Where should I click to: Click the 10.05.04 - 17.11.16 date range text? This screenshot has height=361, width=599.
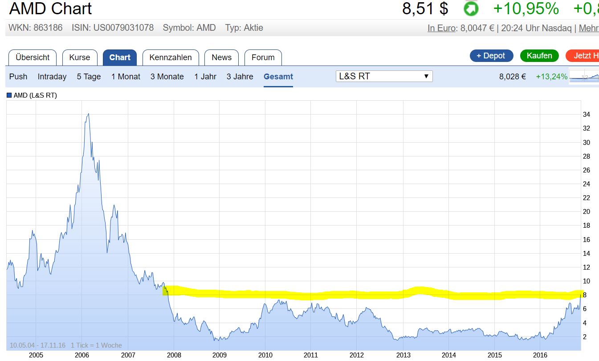(x=37, y=345)
